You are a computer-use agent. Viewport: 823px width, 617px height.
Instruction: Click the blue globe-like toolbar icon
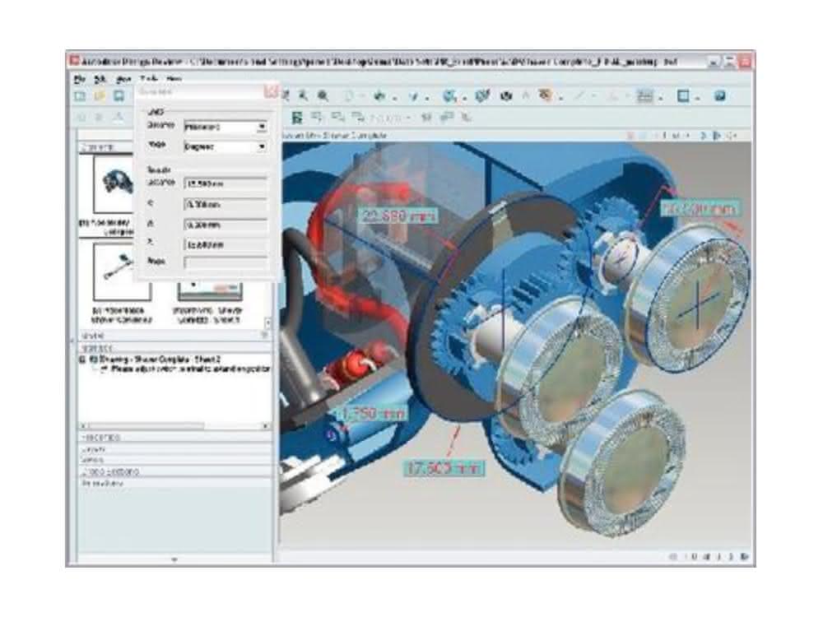(449, 96)
